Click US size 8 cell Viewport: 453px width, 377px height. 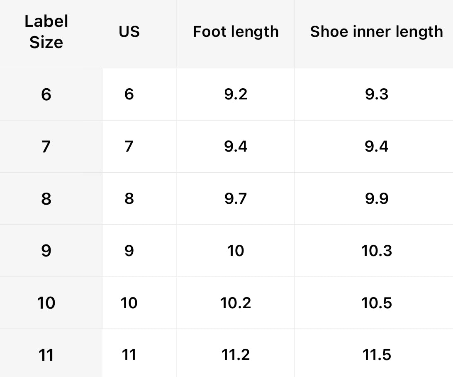[129, 199]
